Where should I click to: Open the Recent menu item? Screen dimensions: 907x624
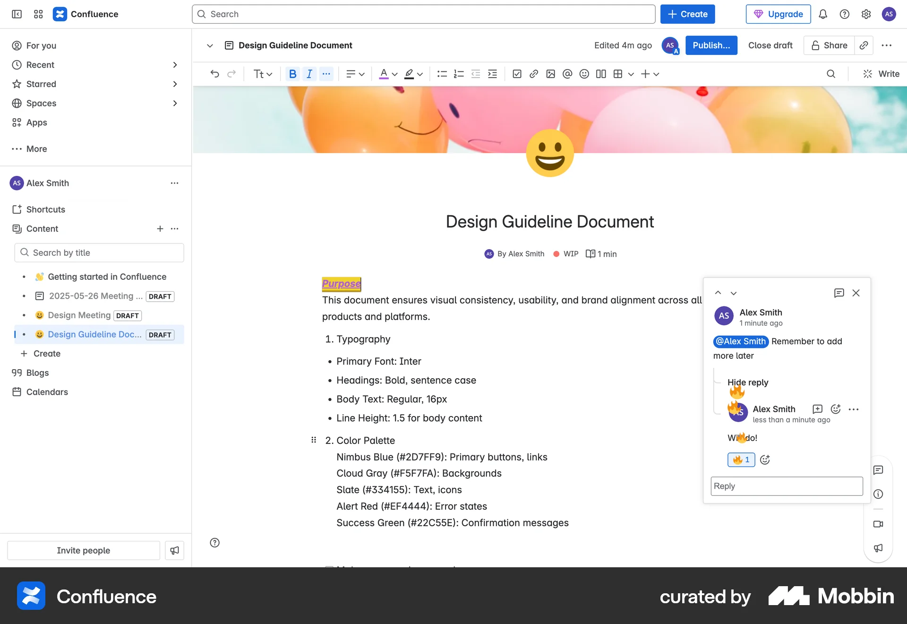[40, 65]
